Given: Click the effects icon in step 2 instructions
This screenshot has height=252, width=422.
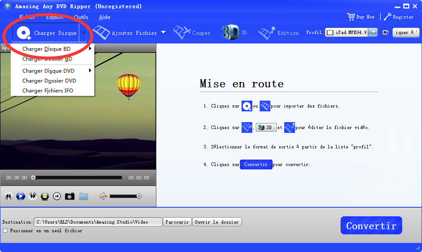Looking at the screenshot, I should coord(289,127).
